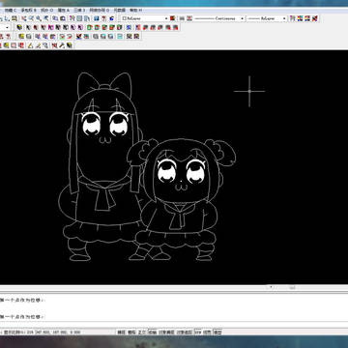348x348 pixels.
Task: Toggle 极轴 polar tracking in status bar
Action: pyautogui.click(x=152, y=332)
